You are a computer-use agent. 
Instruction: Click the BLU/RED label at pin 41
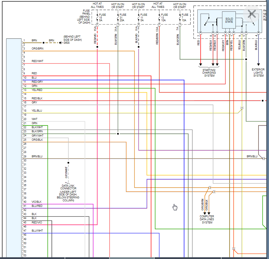pyautogui.click(x=37, y=206)
